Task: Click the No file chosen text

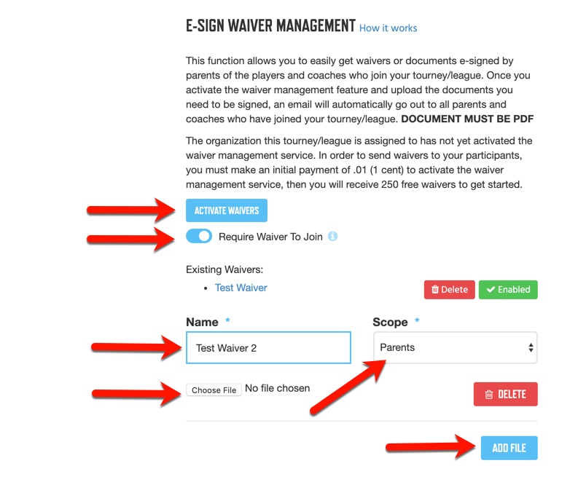Action: [278, 389]
